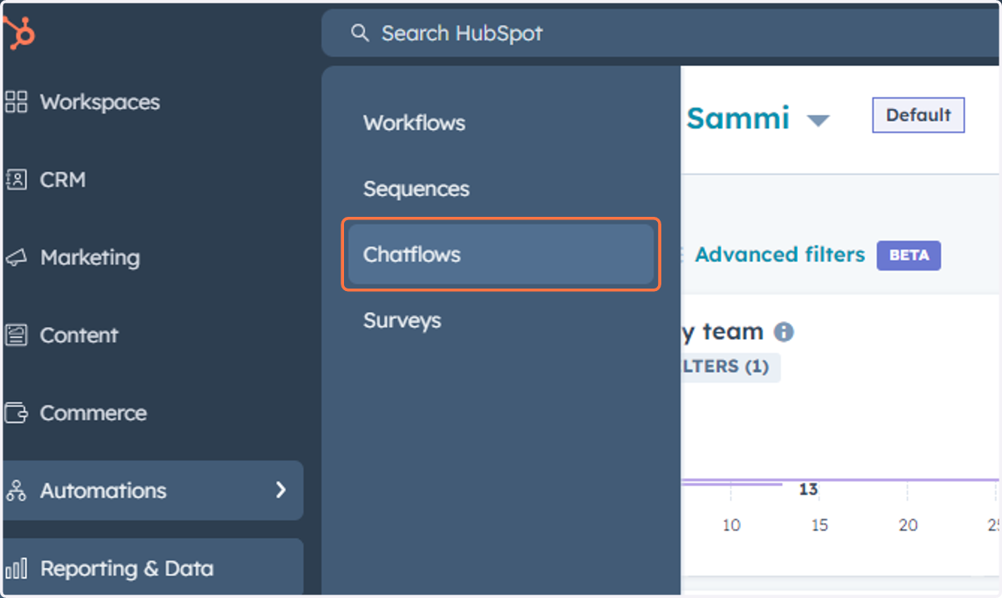Click the info icon beside team heading
Screen dimensions: 1002x598
click(x=783, y=332)
